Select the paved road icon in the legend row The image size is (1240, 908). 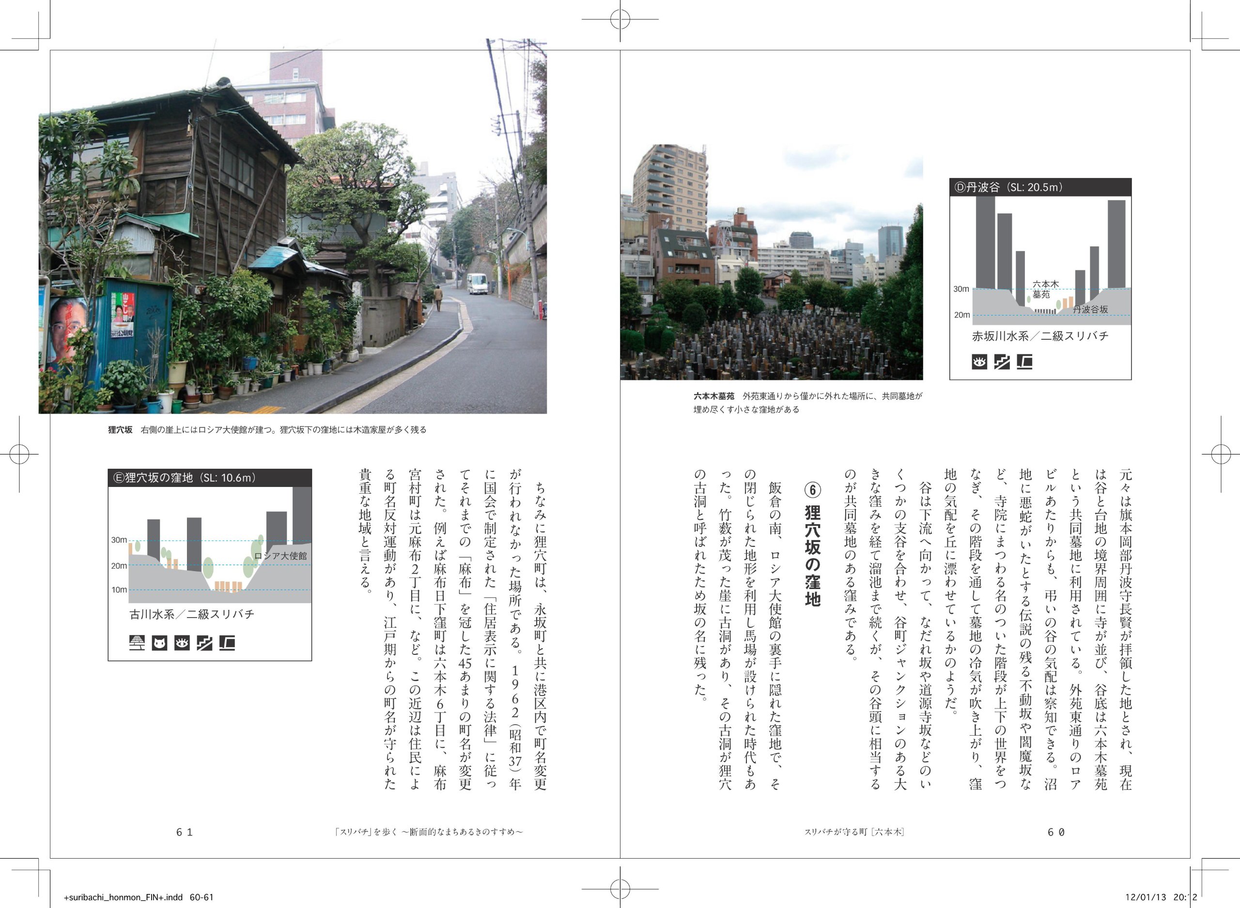pos(137,643)
